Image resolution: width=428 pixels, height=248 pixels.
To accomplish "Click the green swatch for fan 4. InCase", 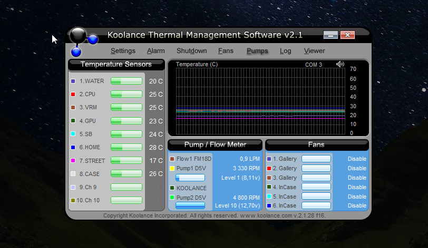I will (x=269, y=187).
